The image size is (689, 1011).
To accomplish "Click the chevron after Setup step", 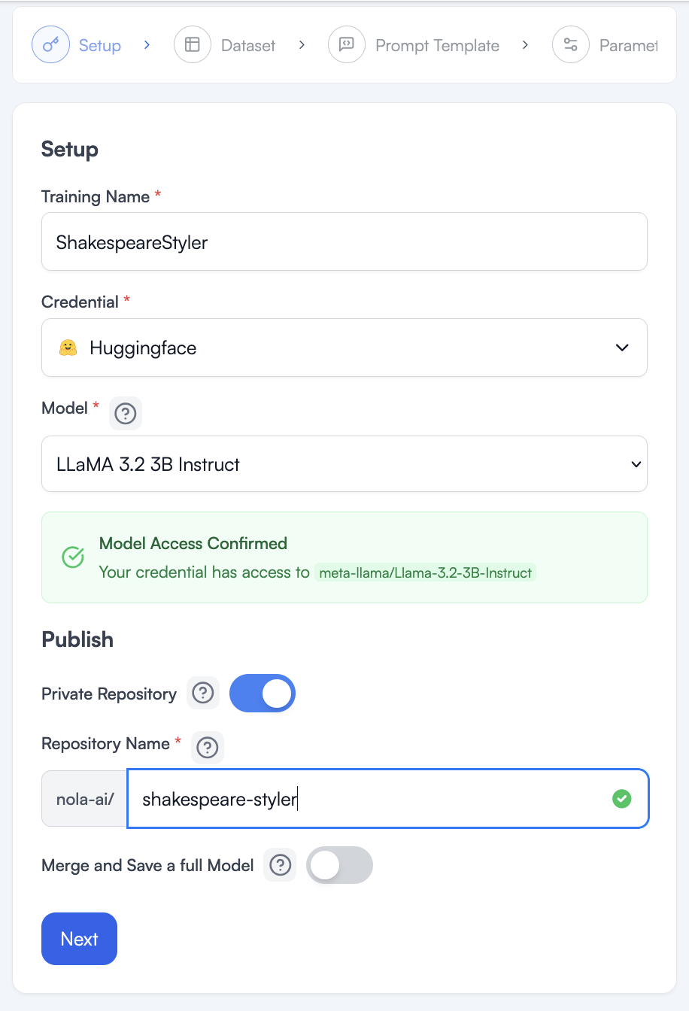I will 147,45.
